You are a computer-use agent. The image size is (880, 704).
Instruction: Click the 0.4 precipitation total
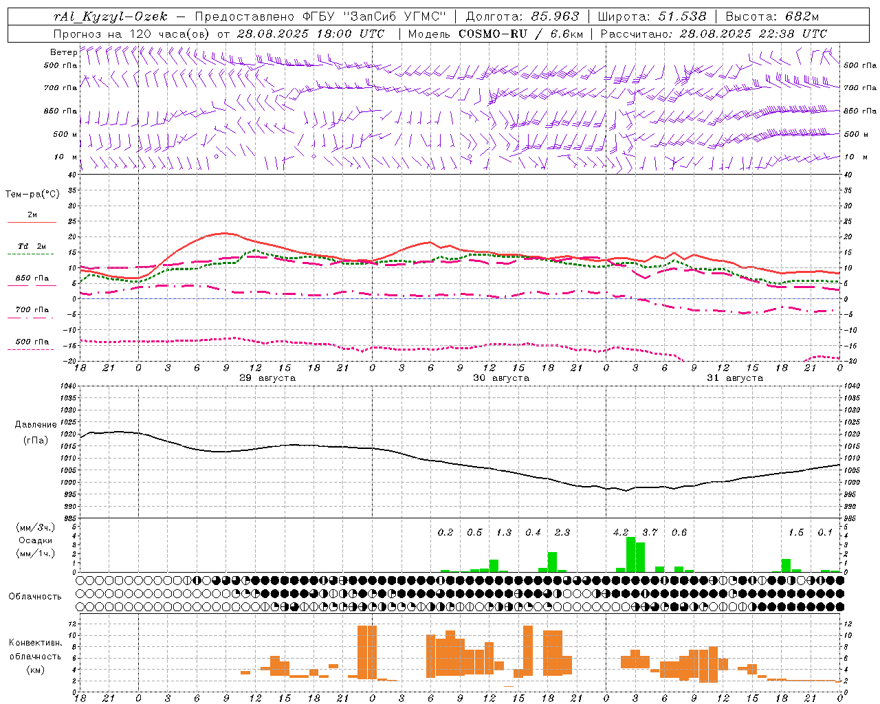point(533,533)
